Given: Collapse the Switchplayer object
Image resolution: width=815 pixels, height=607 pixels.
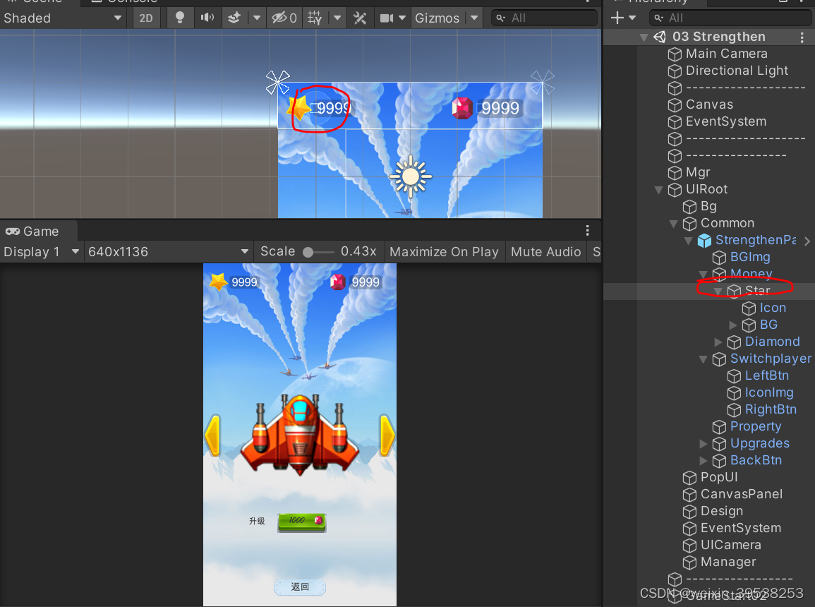Looking at the screenshot, I should (703, 359).
